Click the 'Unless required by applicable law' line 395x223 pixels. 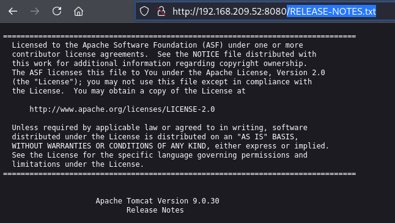pos(160,128)
